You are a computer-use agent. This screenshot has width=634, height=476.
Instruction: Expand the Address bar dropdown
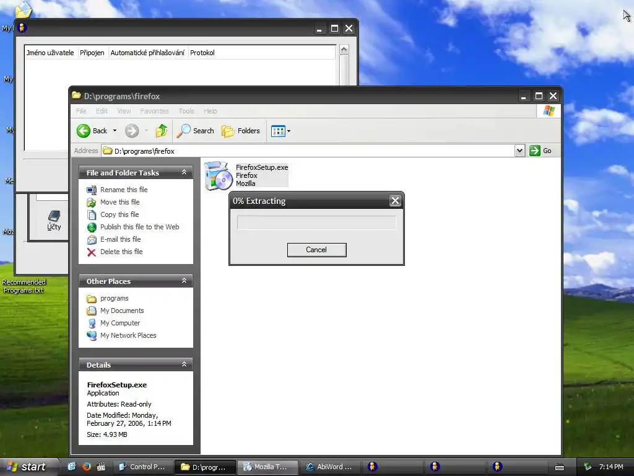(519, 151)
